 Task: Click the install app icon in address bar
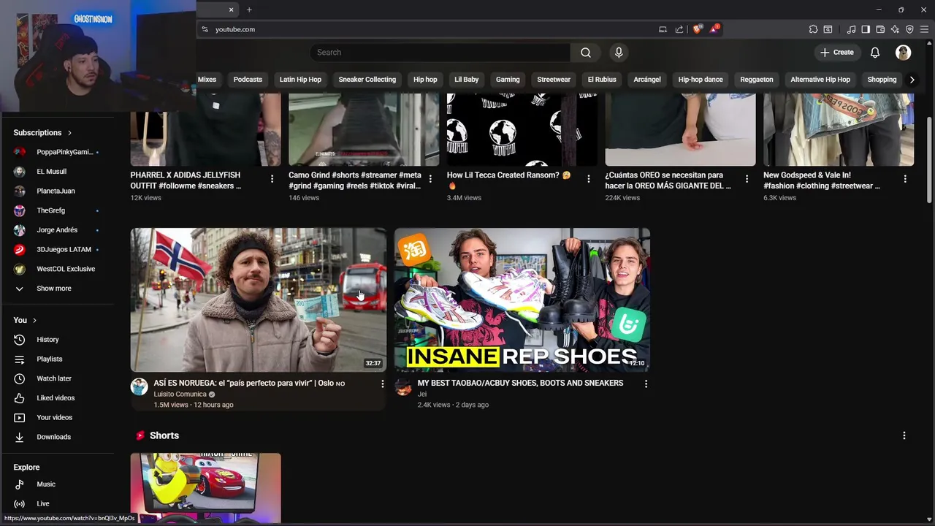[x=663, y=29]
